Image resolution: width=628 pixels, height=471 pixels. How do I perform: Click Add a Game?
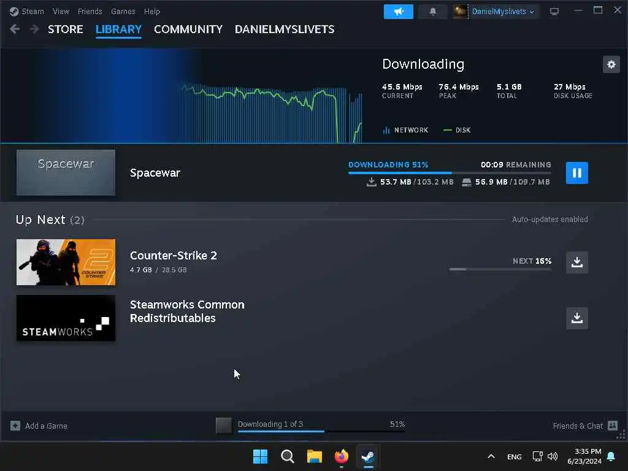pos(46,426)
